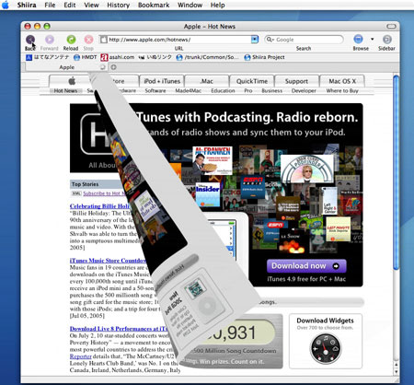Image resolution: width=414 pixels, height=385 pixels.
Task: Open the .Mac navigation tab
Action: pyautogui.click(x=207, y=81)
